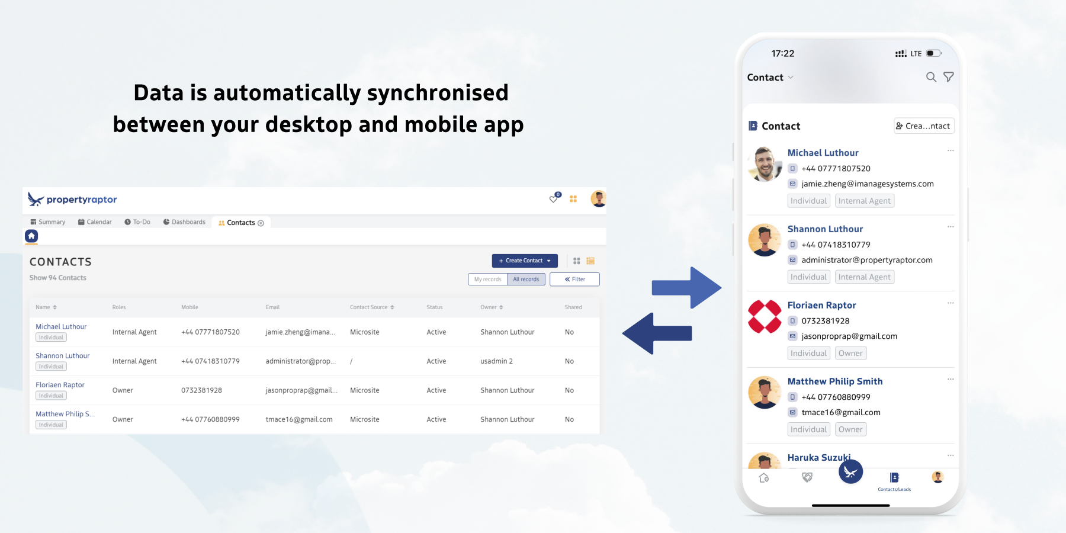This screenshot has height=533, width=1066.
Task: Click usadmin 2 owner cell
Action: click(x=497, y=361)
